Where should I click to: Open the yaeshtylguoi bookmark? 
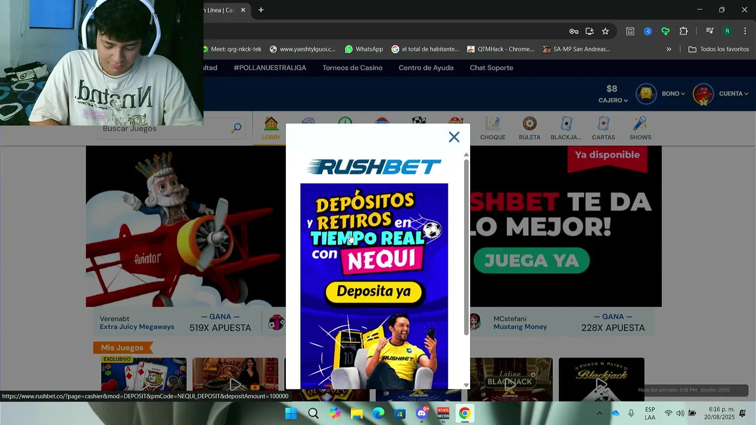point(302,49)
